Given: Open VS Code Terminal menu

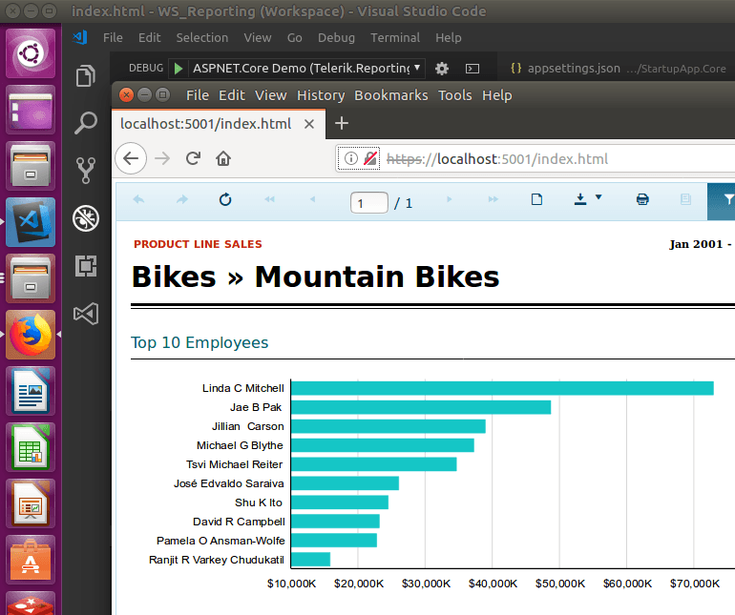Looking at the screenshot, I should (395, 38).
